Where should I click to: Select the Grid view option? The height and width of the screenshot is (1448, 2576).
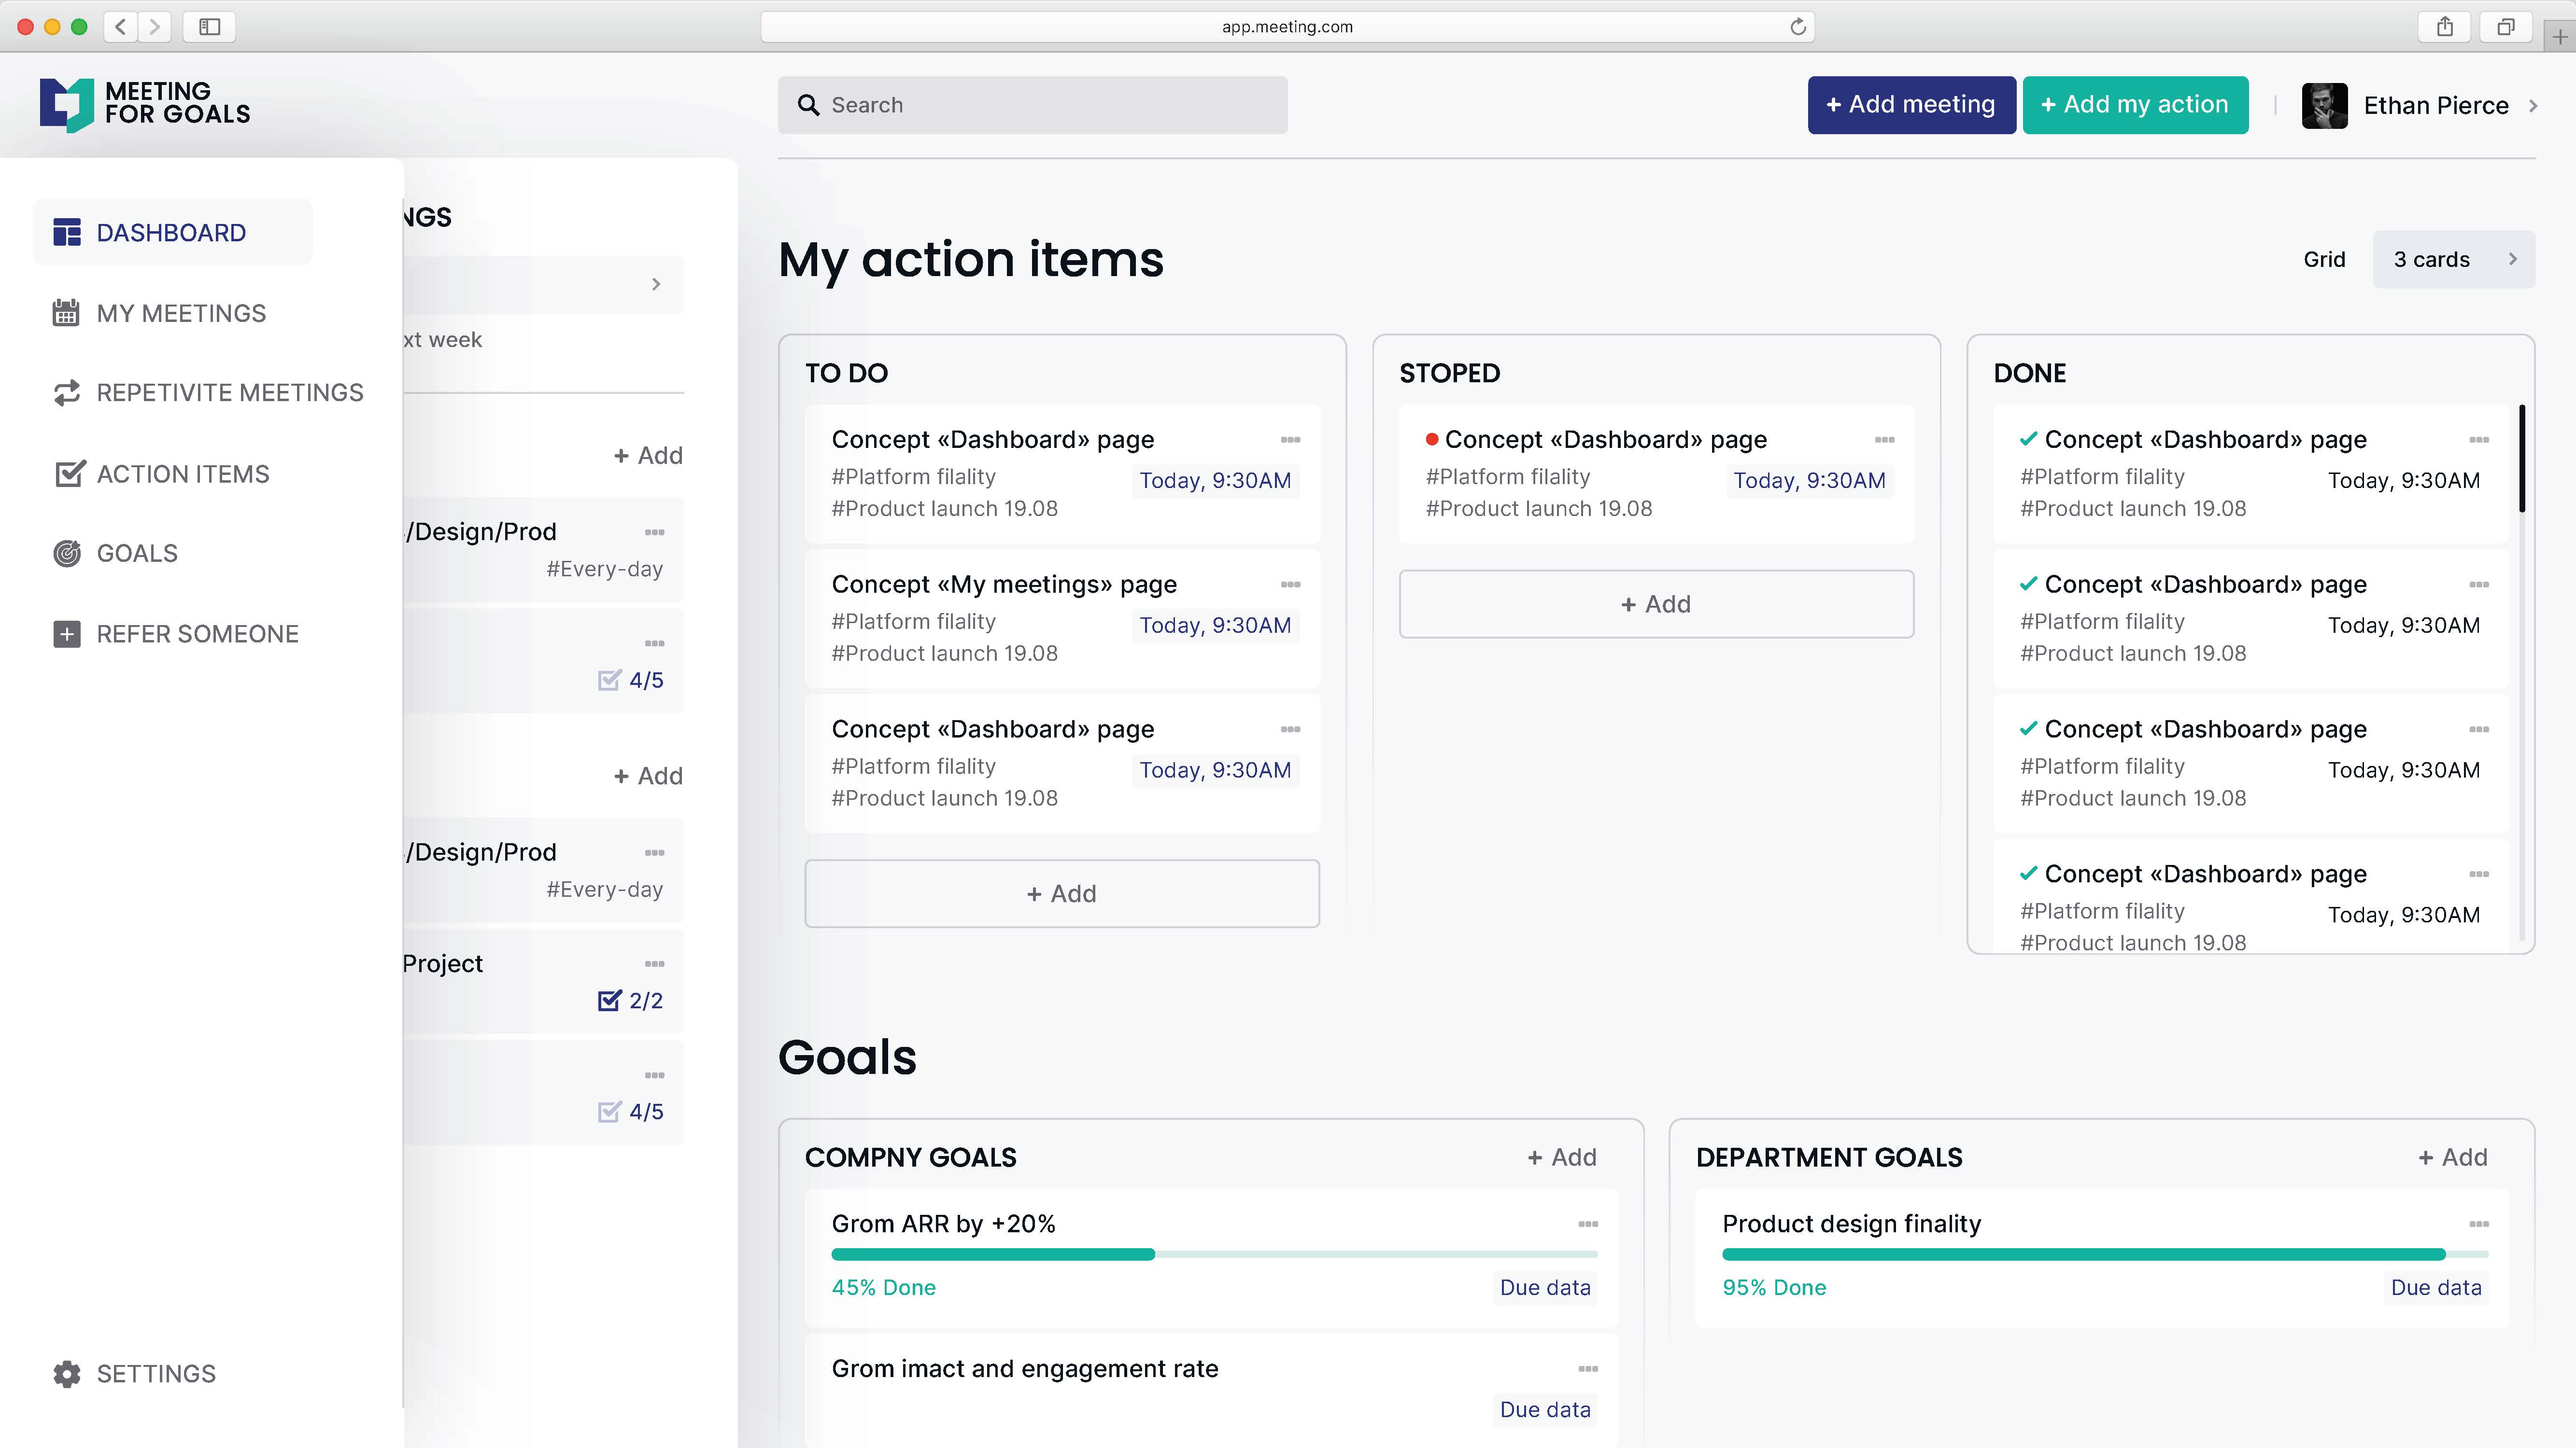(2324, 260)
